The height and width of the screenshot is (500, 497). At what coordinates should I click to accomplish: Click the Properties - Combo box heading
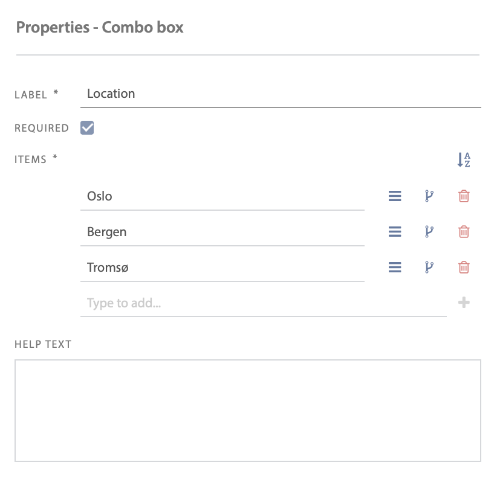[100, 28]
